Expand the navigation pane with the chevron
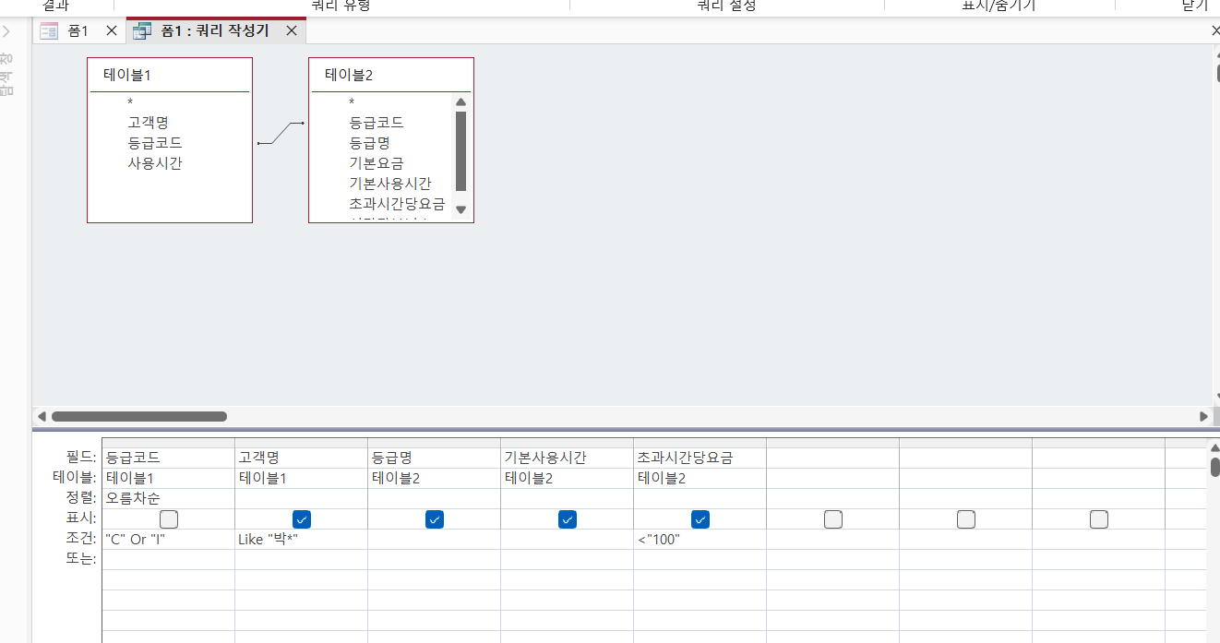 point(6,30)
